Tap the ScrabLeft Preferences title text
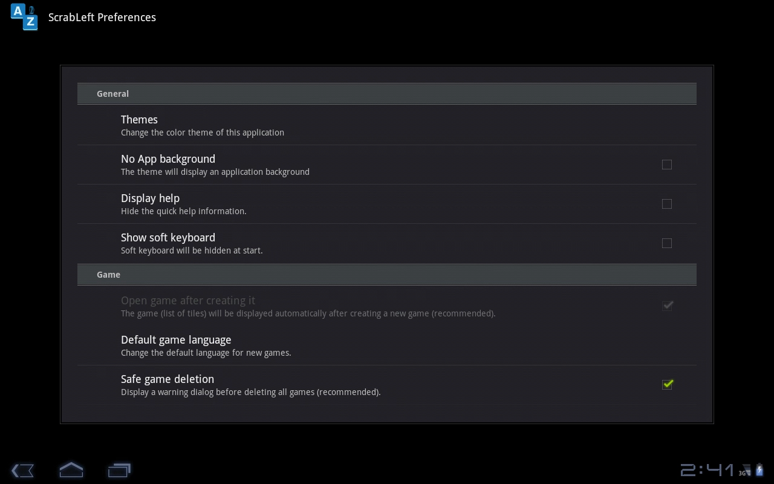The height and width of the screenshot is (484, 774). [x=102, y=17]
